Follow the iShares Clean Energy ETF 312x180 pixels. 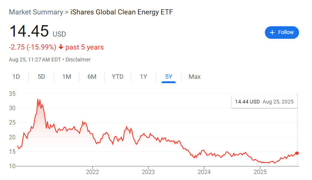(x=282, y=33)
